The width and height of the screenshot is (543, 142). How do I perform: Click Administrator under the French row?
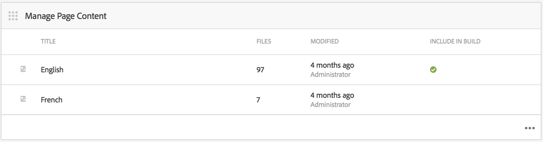tap(330, 105)
